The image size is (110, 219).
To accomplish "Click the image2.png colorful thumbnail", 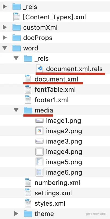I will point(39,131).
